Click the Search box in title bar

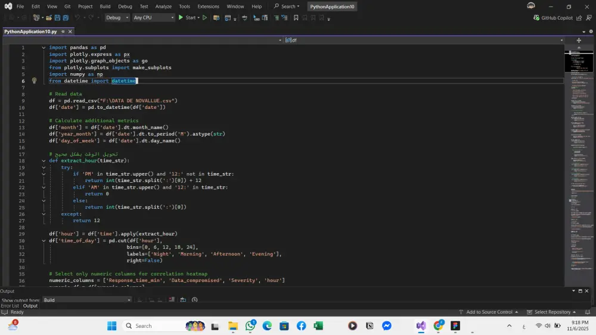(x=287, y=7)
